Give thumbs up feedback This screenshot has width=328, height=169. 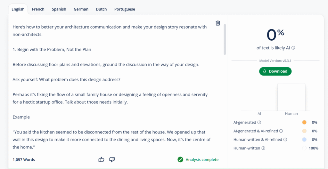[101, 160]
